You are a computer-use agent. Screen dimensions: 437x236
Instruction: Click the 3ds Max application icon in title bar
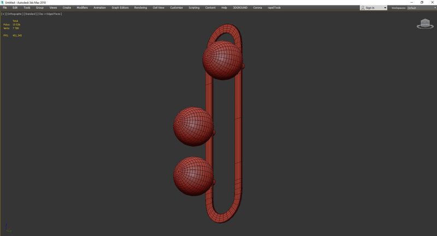(x=2, y=2)
